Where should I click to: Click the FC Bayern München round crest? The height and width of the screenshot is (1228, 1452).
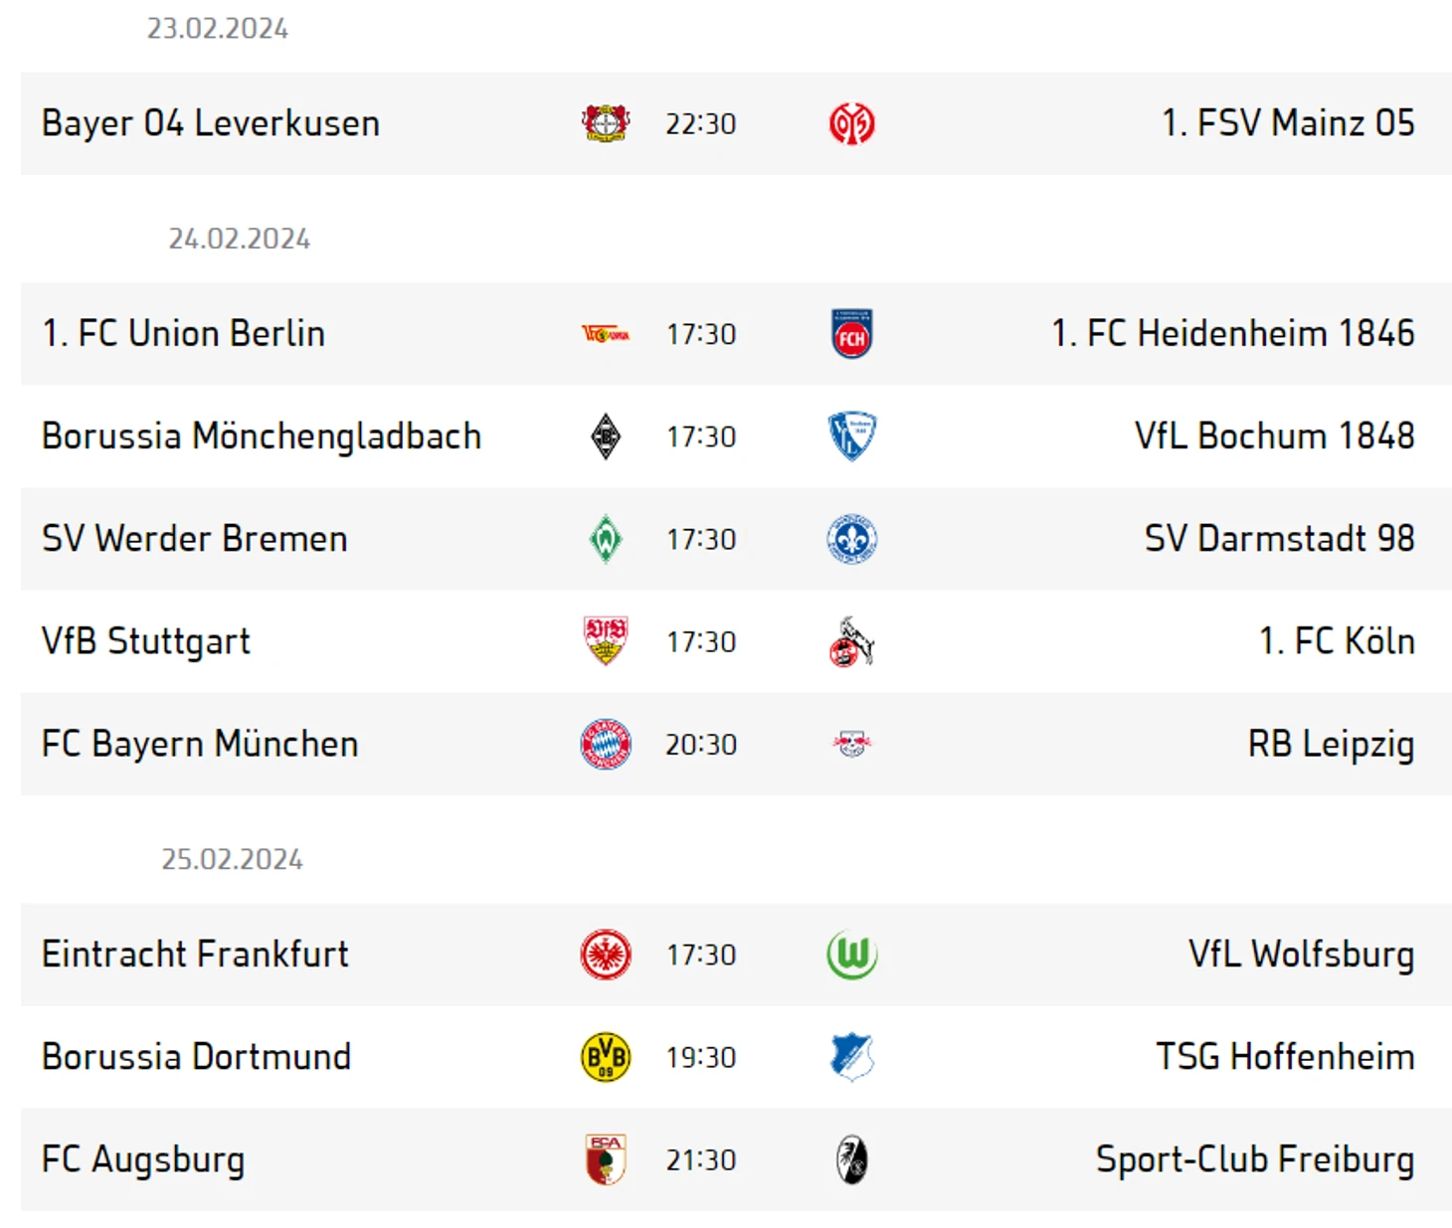[x=605, y=744]
